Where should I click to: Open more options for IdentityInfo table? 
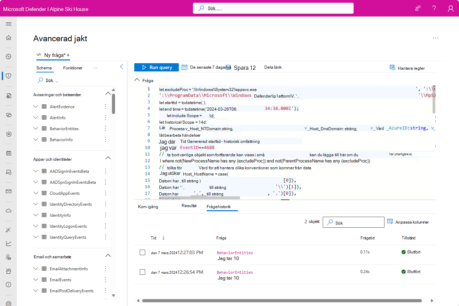point(105,215)
